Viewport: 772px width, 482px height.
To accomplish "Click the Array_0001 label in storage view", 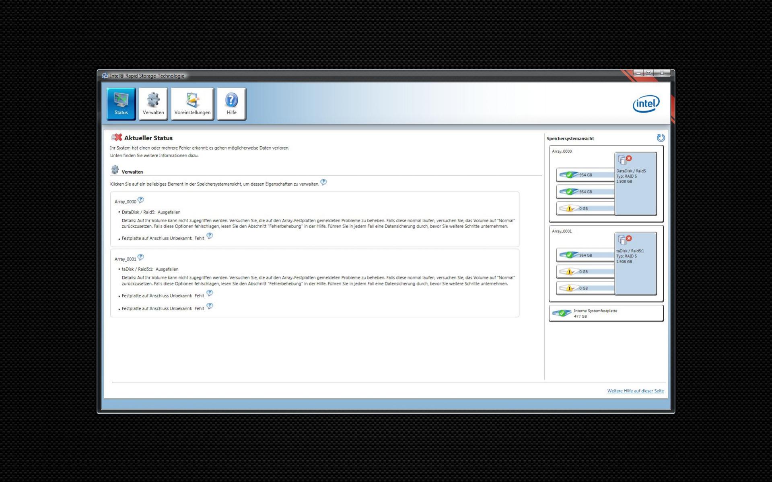I will [x=562, y=231].
